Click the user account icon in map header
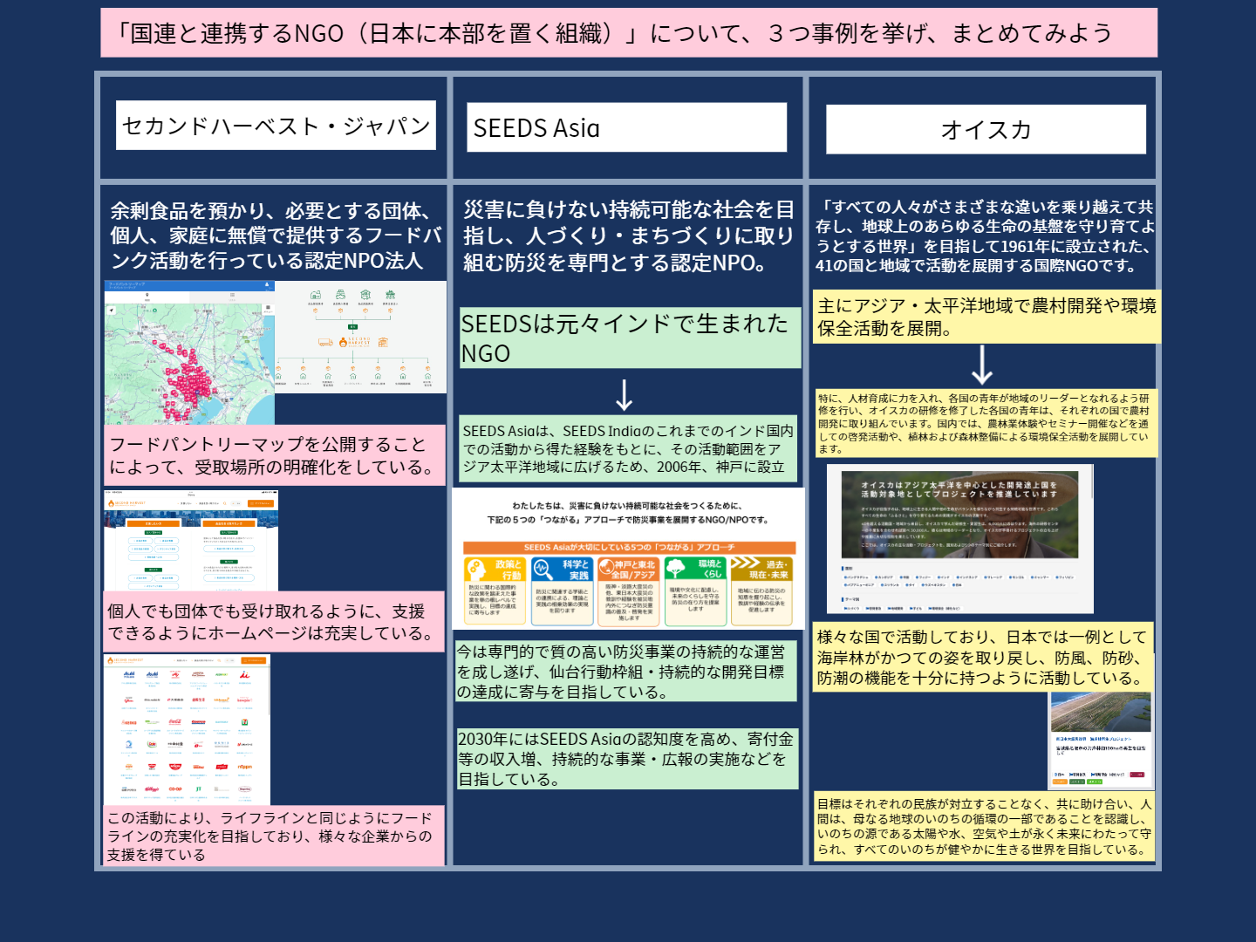This screenshot has height=942, width=1256. (267, 284)
